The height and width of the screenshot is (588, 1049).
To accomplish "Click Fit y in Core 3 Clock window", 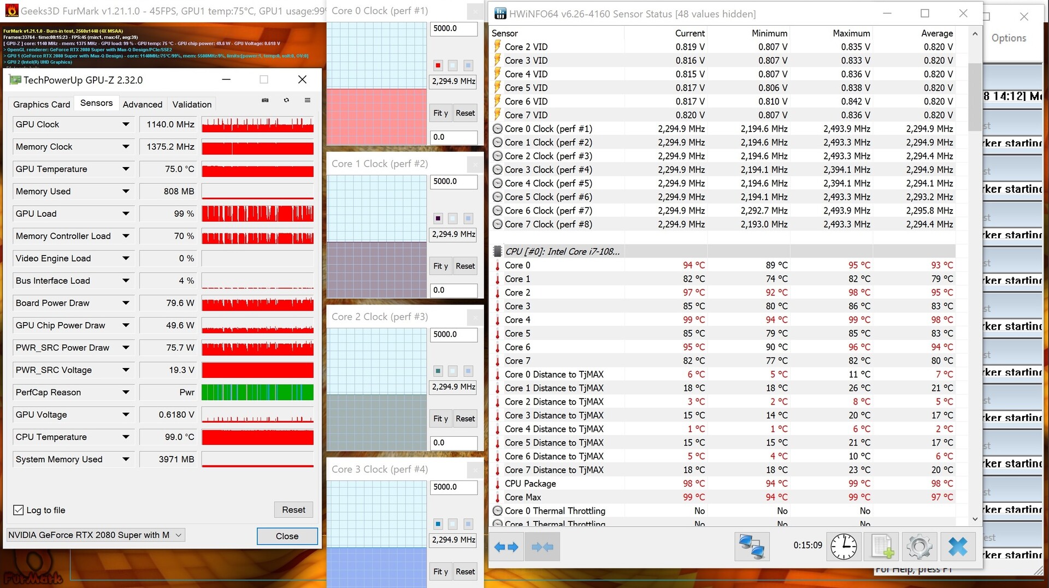I will pyautogui.click(x=440, y=572).
